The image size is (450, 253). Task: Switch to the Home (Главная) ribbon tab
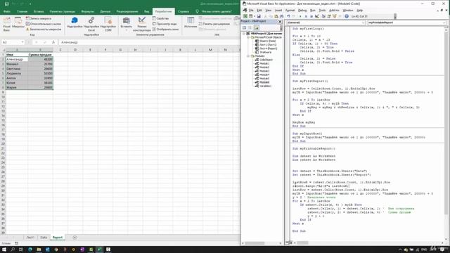(22, 11)
